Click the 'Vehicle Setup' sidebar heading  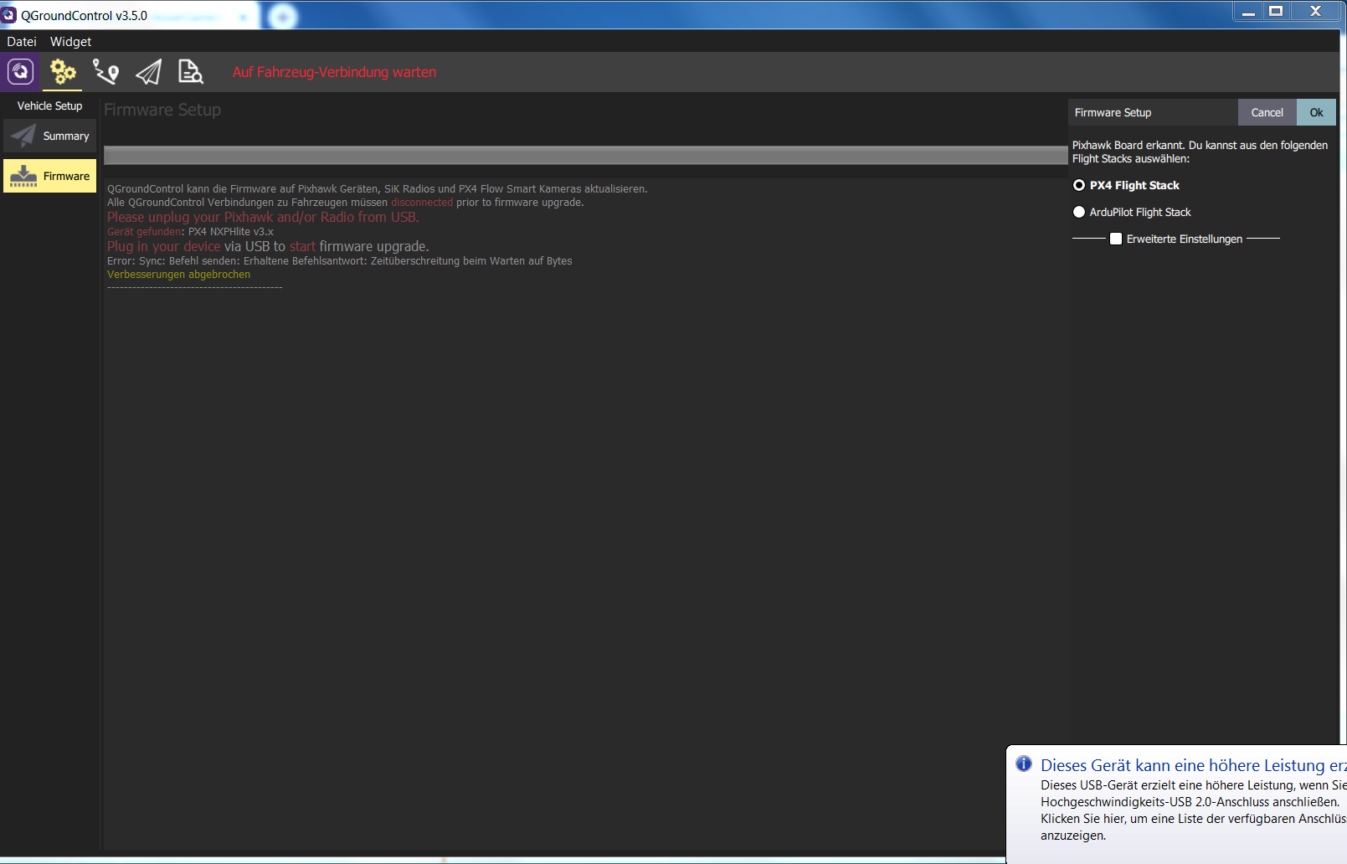click(49, 105)
